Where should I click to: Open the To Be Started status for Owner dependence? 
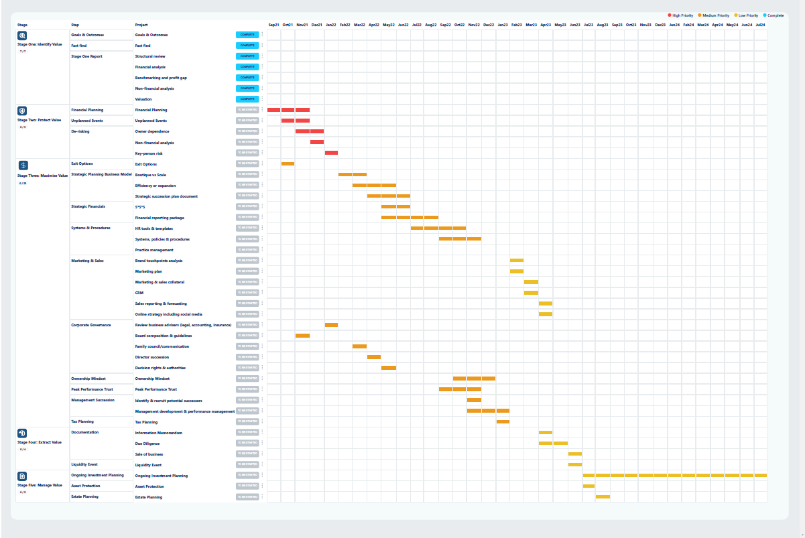247,131
